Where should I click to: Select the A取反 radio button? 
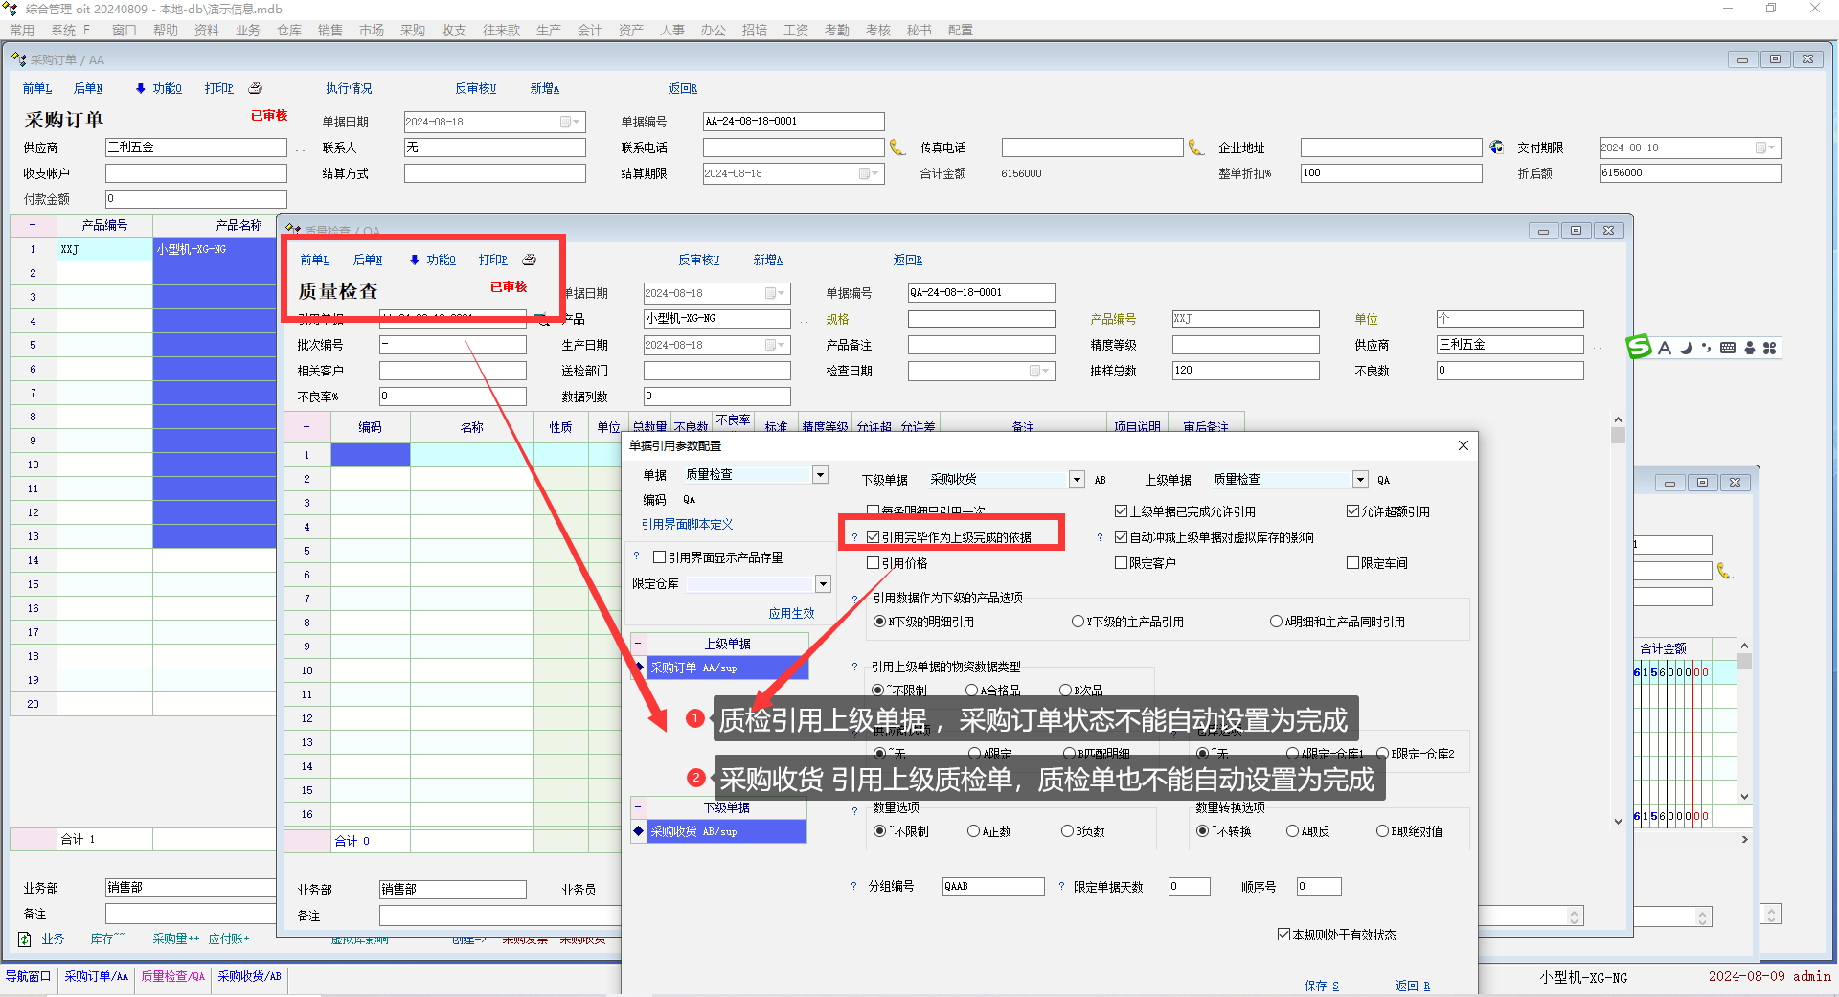click(x=1293, y=831)
